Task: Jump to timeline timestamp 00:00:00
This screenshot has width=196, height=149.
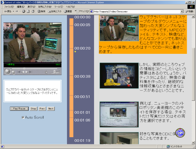Action: (82, 17)
